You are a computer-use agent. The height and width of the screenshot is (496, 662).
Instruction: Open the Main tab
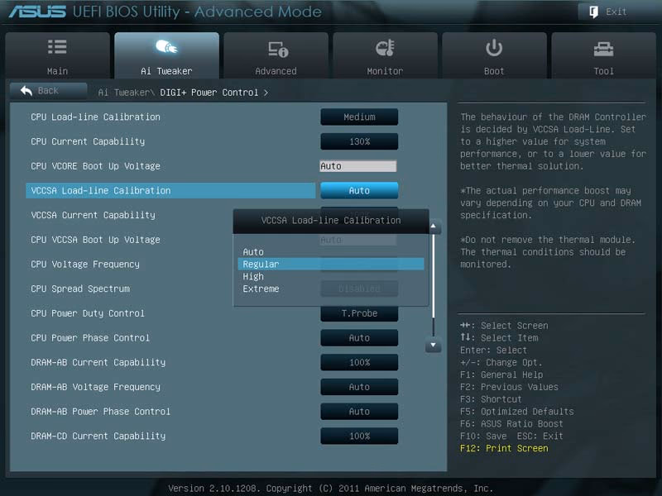[x=57, y=55]
